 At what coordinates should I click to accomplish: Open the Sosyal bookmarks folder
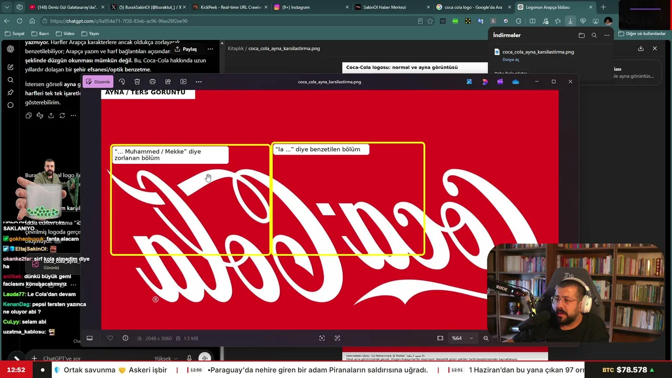(x=15, y=34)
